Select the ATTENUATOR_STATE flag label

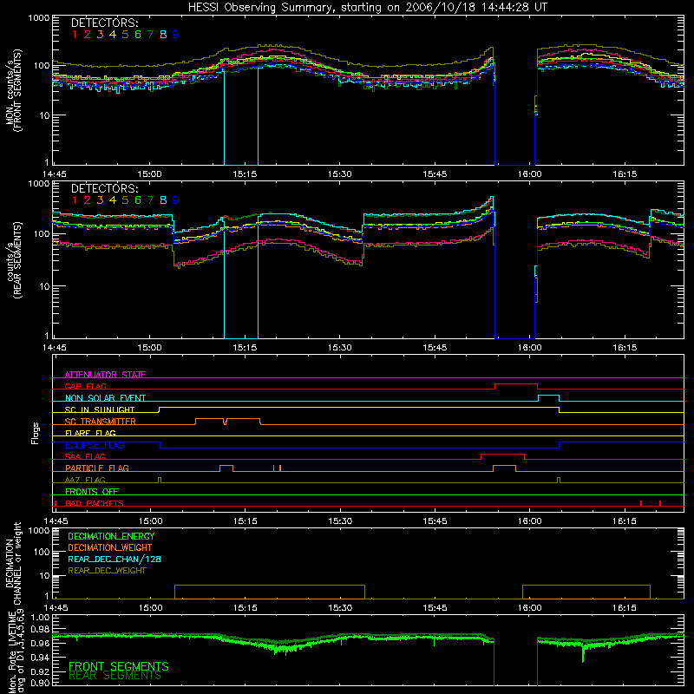[x=105, y=375]
